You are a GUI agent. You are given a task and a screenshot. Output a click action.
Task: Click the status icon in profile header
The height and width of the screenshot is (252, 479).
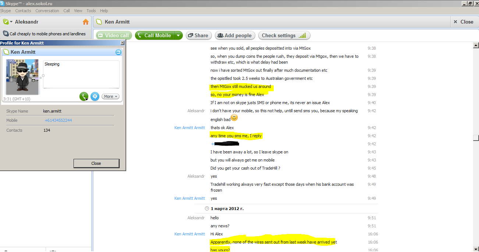coord(6,52)
